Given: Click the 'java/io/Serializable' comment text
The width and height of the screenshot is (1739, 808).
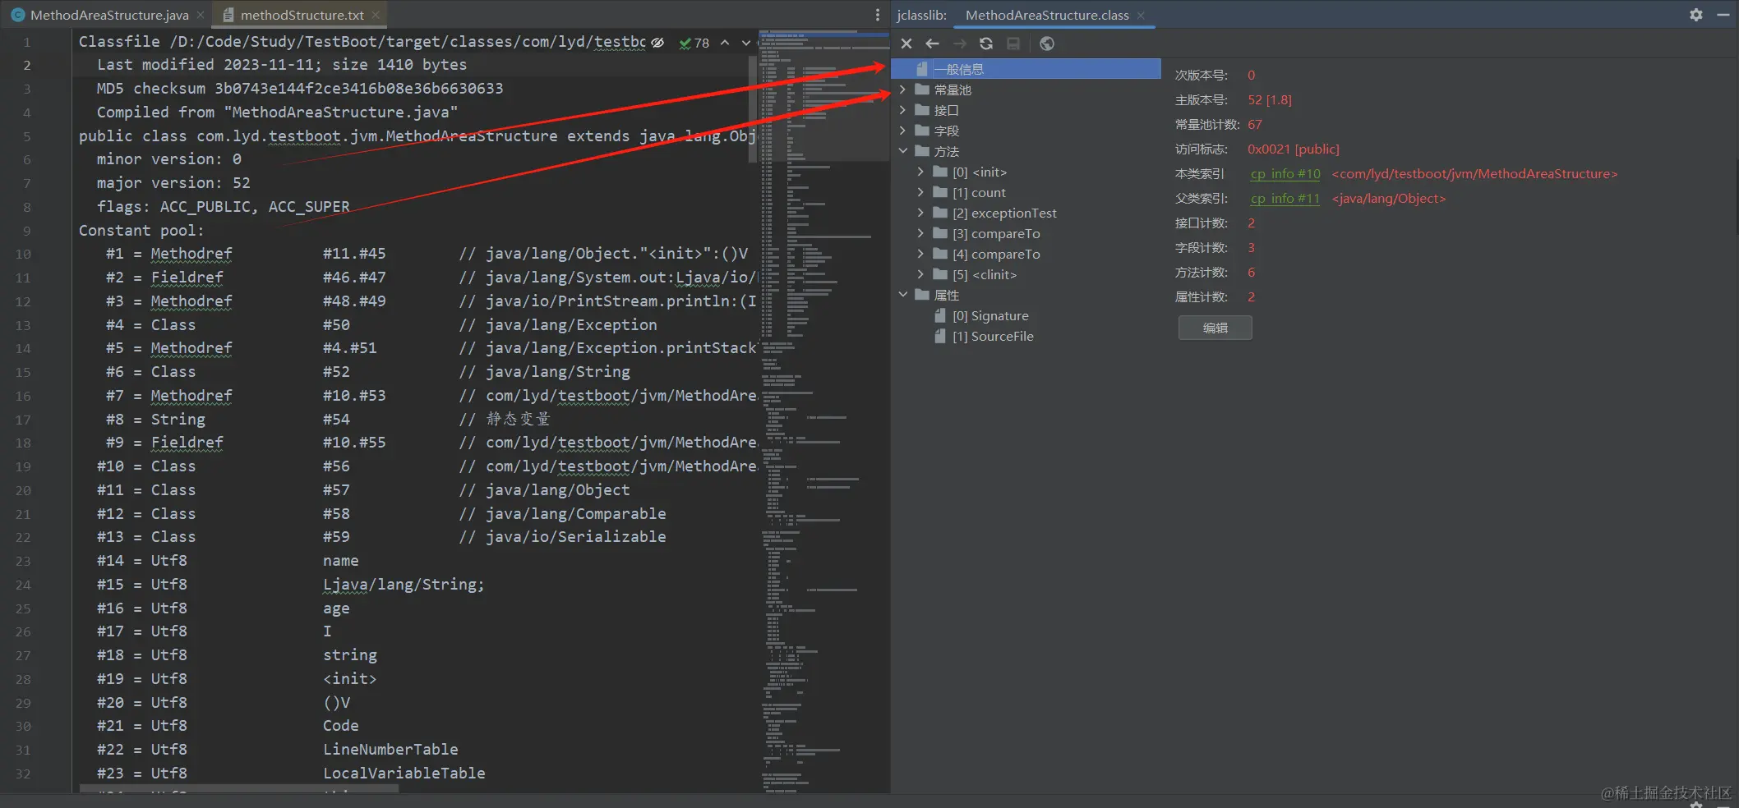Looking at the screenshot, I should coord(575,537).
